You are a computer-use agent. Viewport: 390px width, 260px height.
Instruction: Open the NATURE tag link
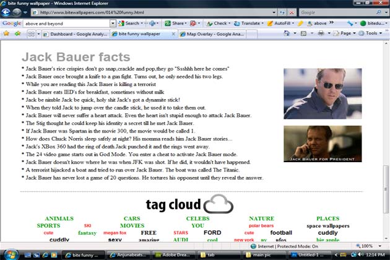(x=261, y=219)
